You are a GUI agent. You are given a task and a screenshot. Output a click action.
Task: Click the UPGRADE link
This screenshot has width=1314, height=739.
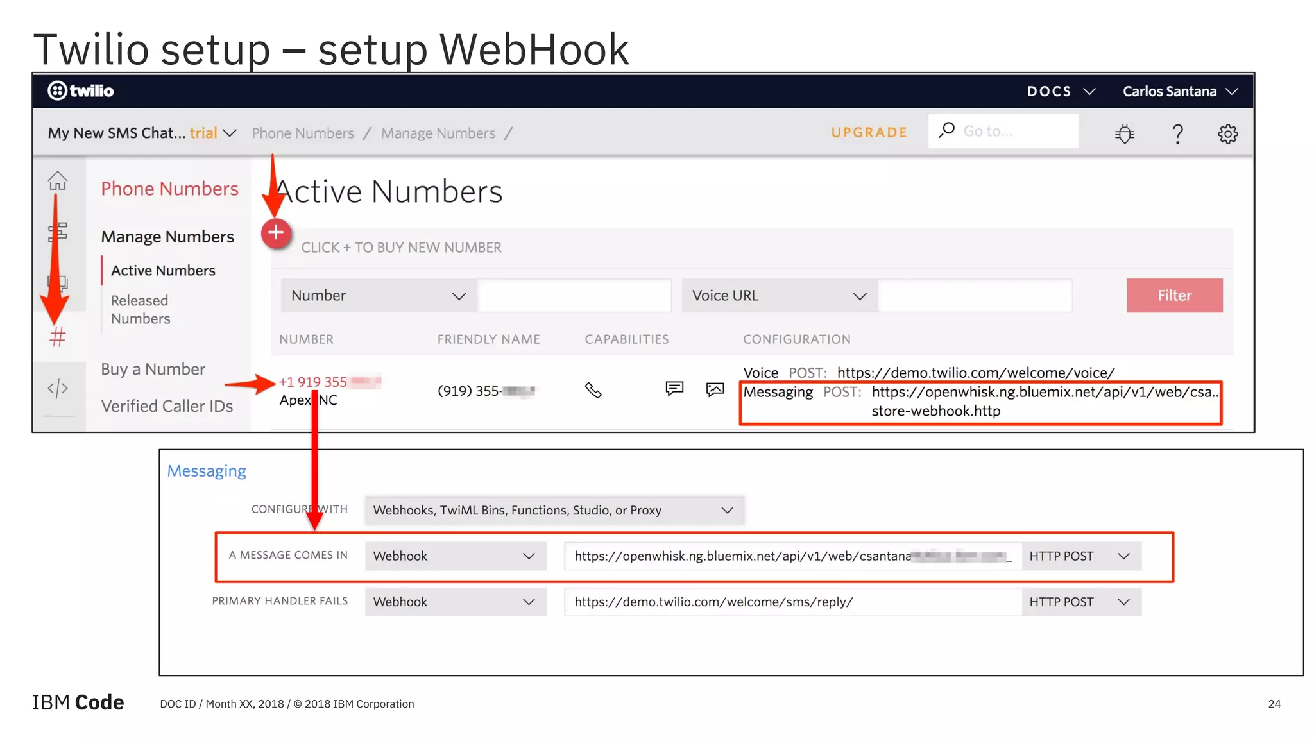(x=869, y=132)
